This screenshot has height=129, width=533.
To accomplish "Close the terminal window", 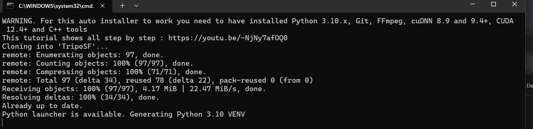I will [x=514, y=4].
